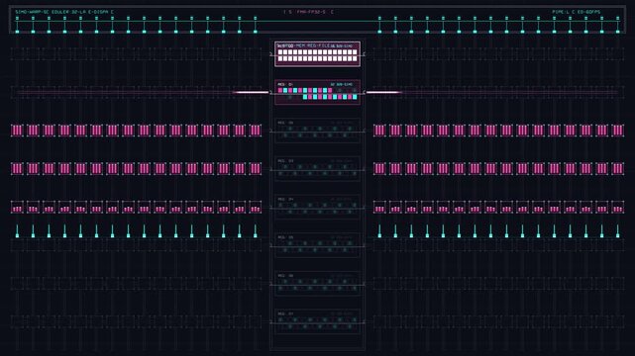
Task: Select the REG 01 panel with pink and cyan cells
Action: click(x=317, y=92)
